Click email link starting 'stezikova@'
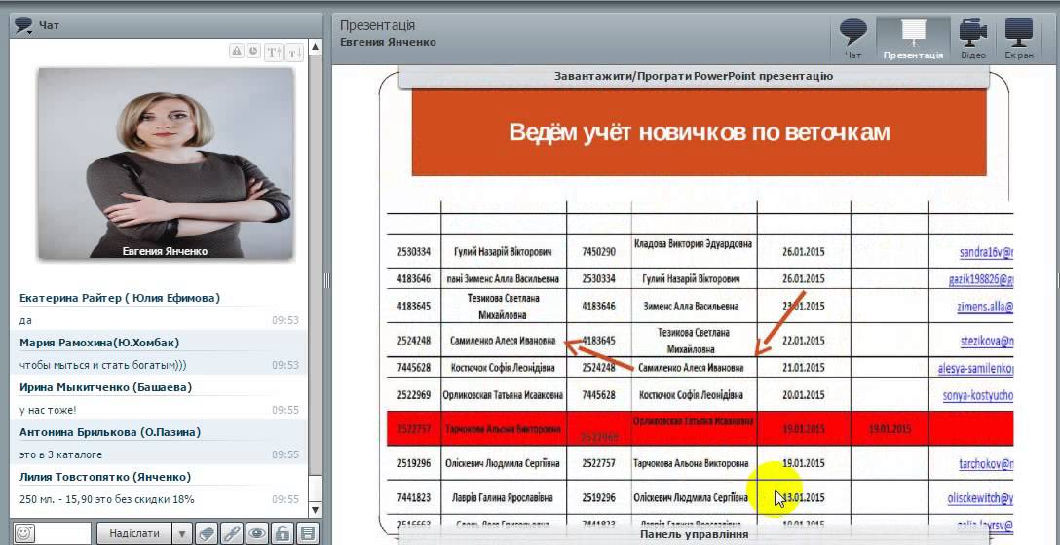 pos(987,342)
